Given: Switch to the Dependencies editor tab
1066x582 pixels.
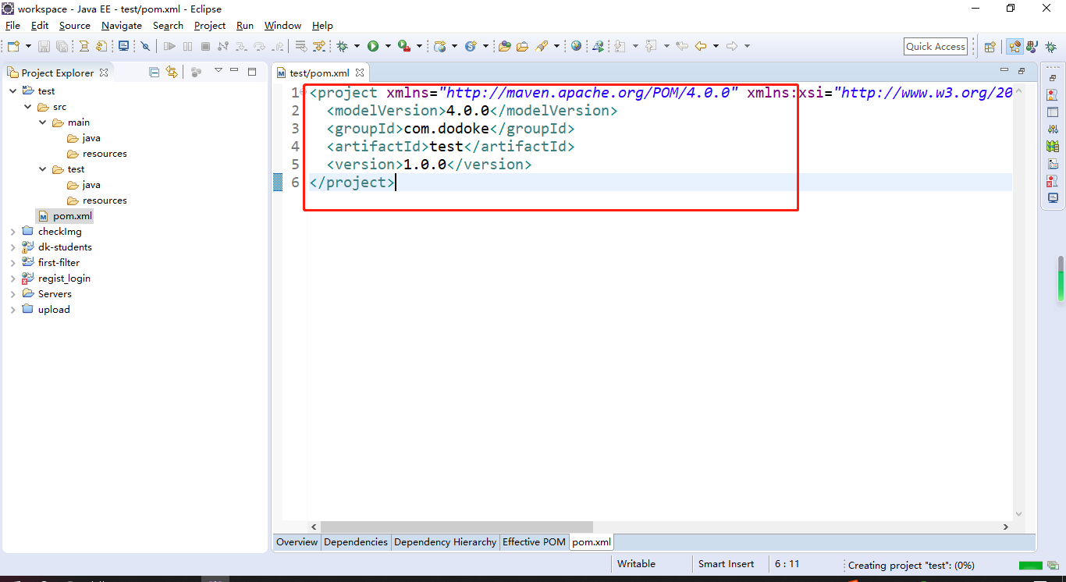Looking at the screenshot, I should click(356, 542).
